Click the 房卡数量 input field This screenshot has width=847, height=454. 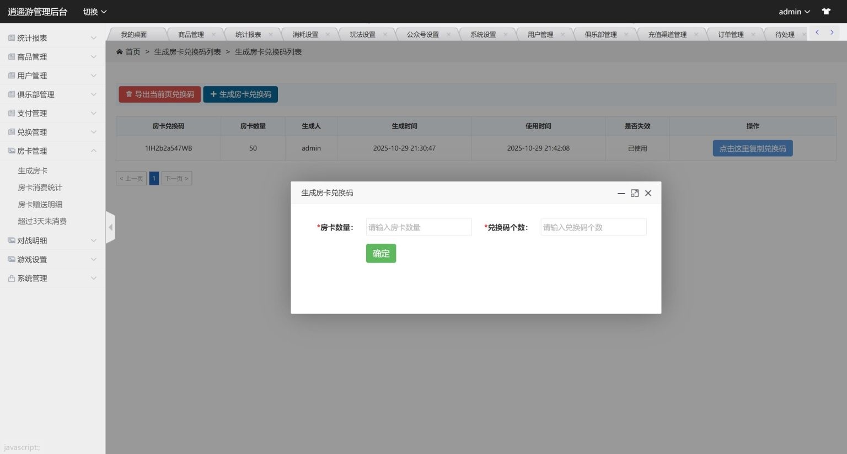(x=419, y=227)
